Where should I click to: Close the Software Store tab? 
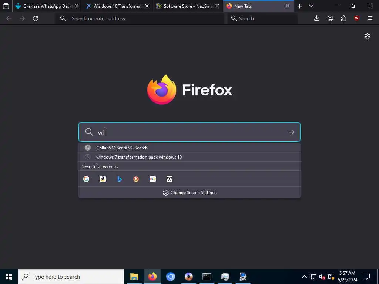tap(217, 6)
